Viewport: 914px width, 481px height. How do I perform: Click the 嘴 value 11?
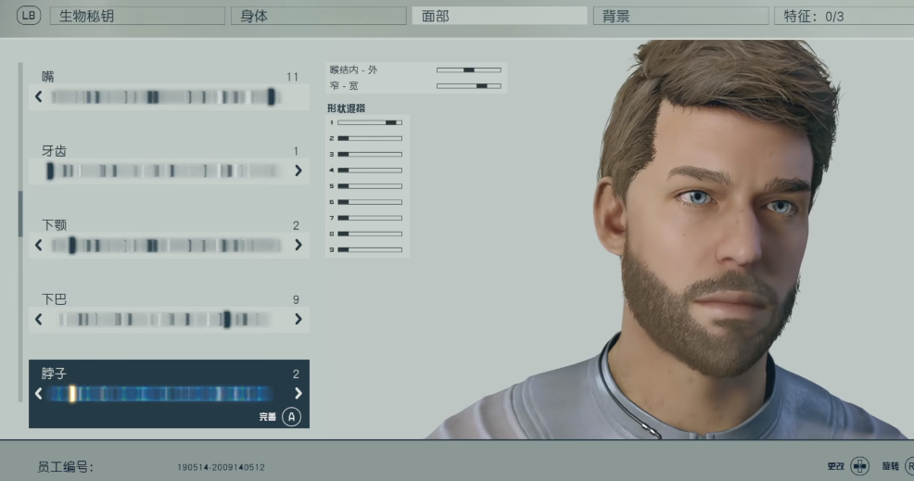(x=293, y=77)
